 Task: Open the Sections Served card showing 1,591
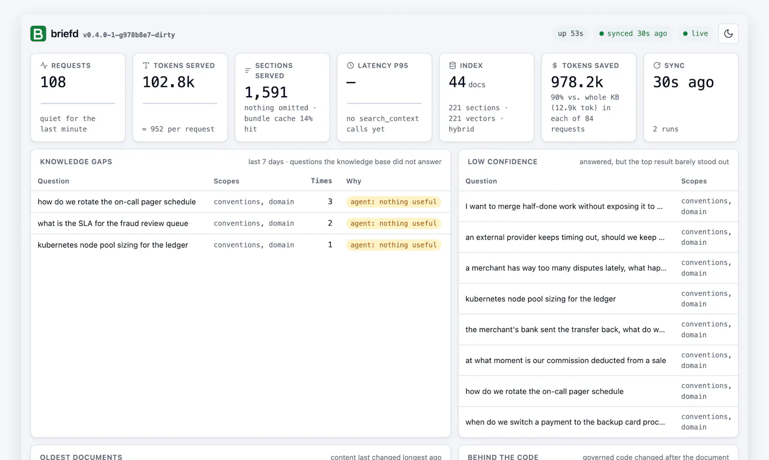coord(282,98)
